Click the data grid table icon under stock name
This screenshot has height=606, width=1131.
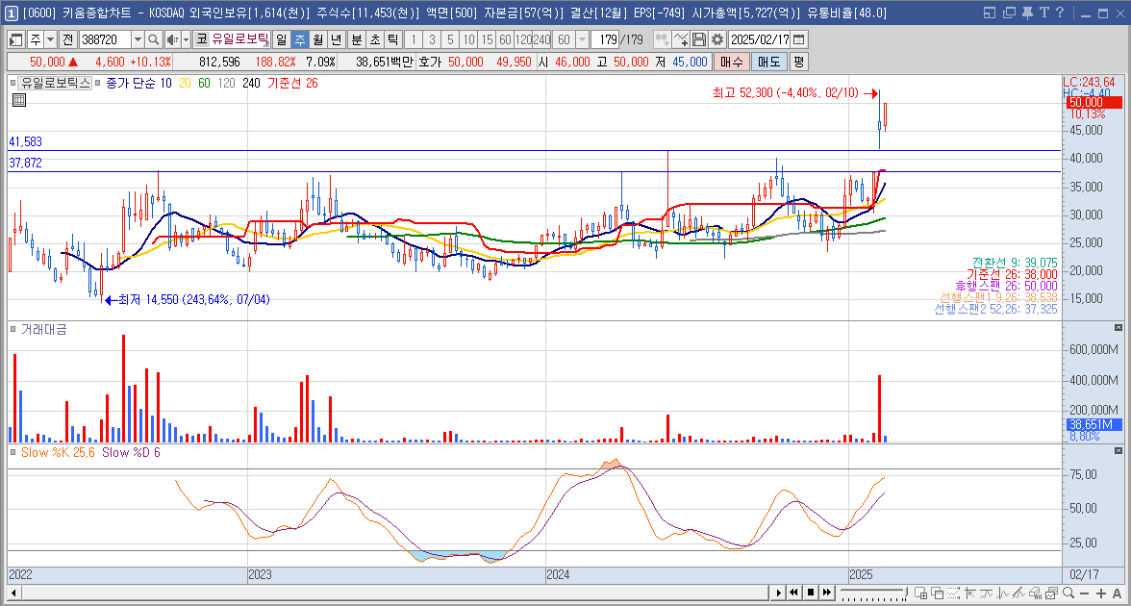[x=19, y=100]
